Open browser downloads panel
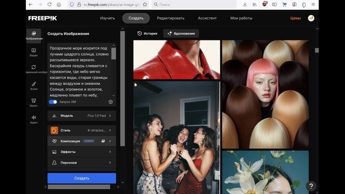 tap(245, 4)
